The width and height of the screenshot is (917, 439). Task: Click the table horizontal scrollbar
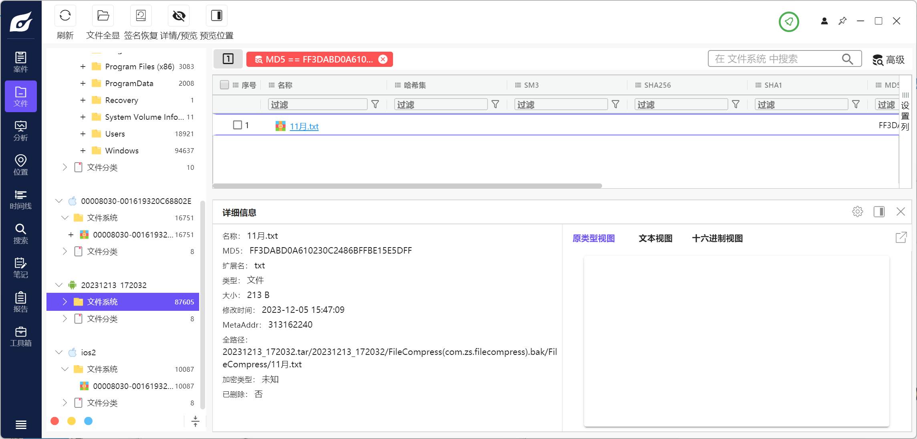(407, 185)
